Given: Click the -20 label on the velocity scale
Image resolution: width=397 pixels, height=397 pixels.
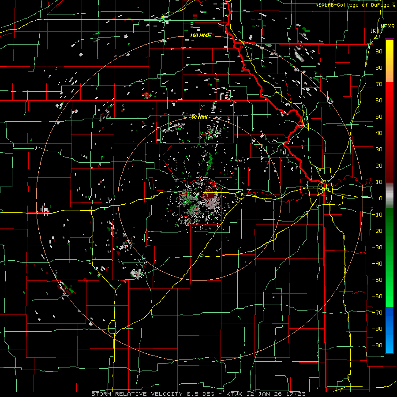Looking at the screenshot, I should tap(377, 231).
